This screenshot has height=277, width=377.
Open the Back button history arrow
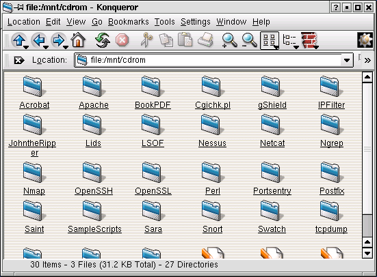pyautogui.click(x=46, y=46)
